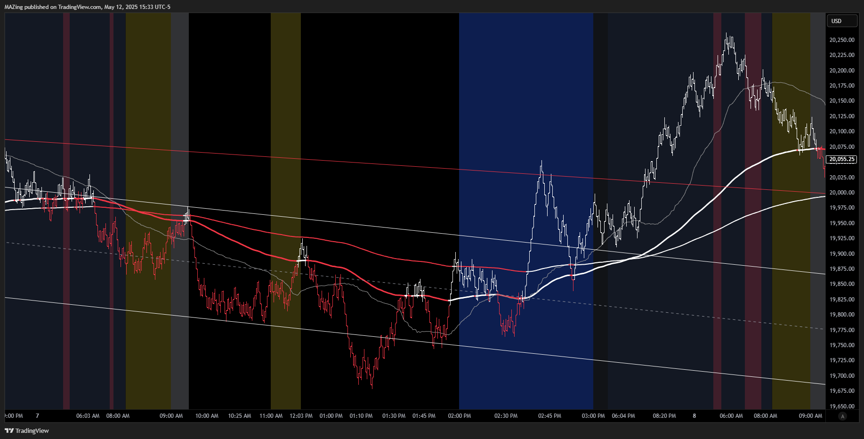Click the 19,850.00 price axis label
This screenshot has height=439, width=864.
click(x=842, y=284)
